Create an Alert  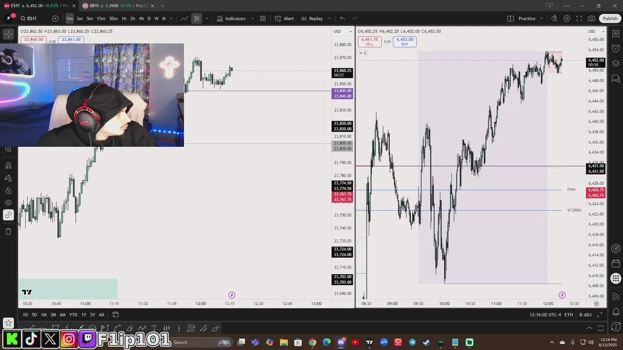[x=284, y=18]
